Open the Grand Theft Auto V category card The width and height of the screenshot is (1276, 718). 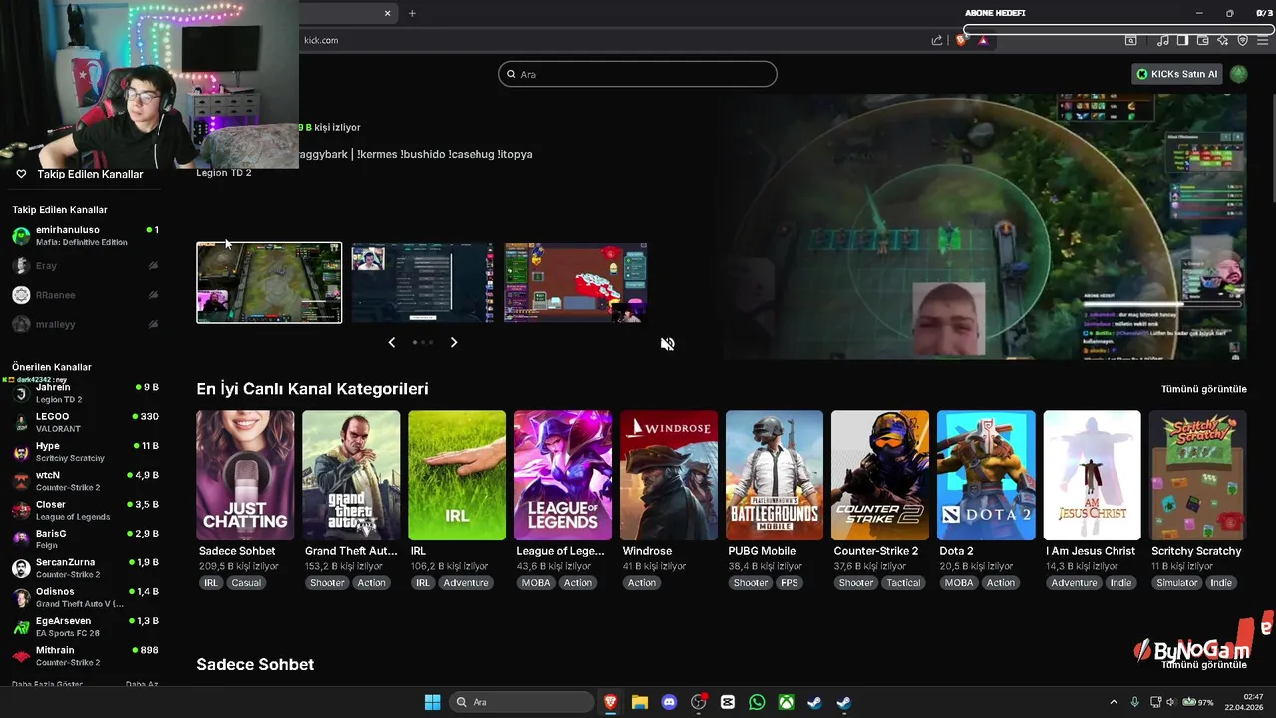pyautogui.click(x=351, y=476)
